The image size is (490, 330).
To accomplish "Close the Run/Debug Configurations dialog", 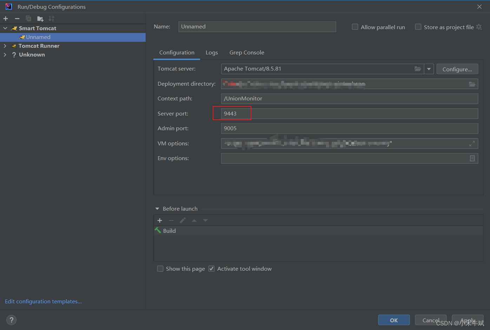I will [479, 7].
